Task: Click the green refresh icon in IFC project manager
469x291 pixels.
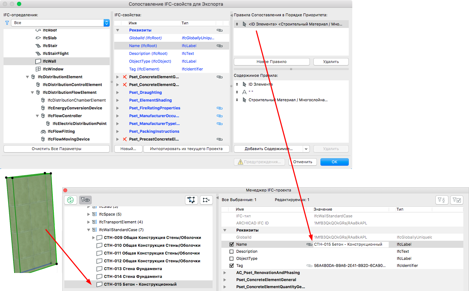Action: coord(70,200)
